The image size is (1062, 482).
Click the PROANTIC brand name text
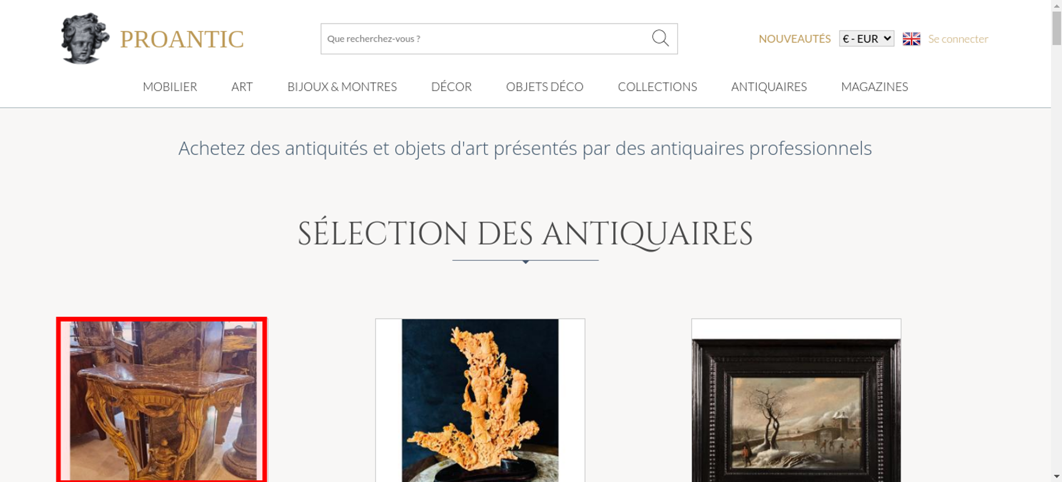click(182, 39)
